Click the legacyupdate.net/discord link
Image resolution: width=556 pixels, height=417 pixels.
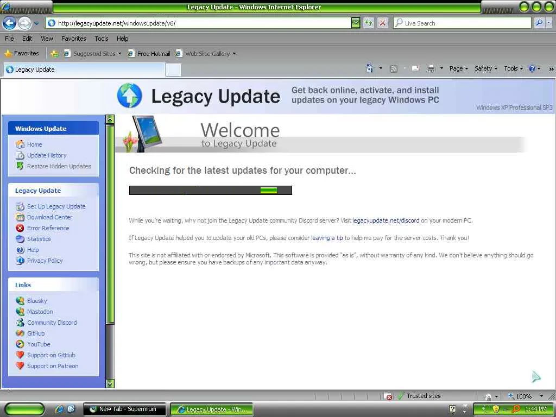point(386,220)
